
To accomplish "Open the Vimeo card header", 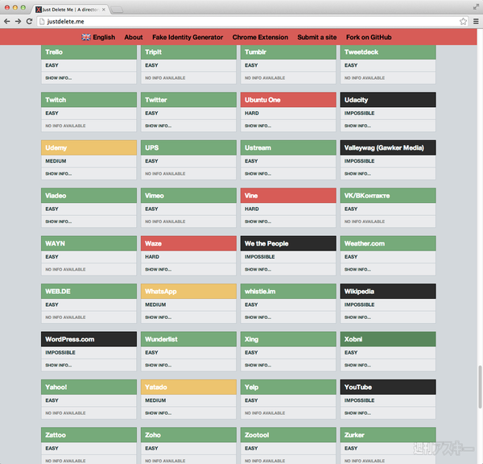I will [x=188, y=196].
